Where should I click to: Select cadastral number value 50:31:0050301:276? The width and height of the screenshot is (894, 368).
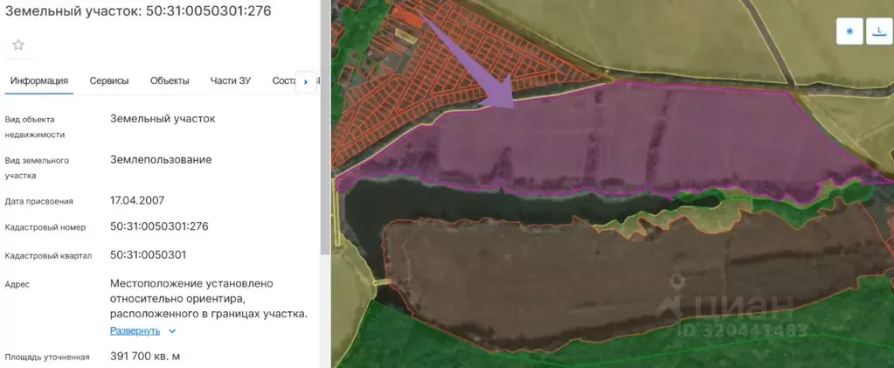coord(159,226)
